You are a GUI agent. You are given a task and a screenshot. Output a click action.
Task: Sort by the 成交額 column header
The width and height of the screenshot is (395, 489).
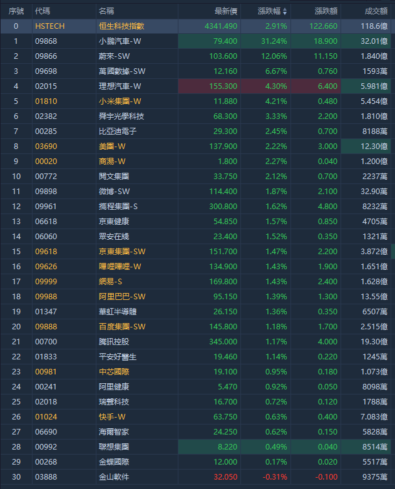(x=376, y=11)
